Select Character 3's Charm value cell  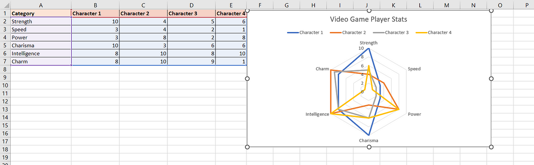point(191,61)
